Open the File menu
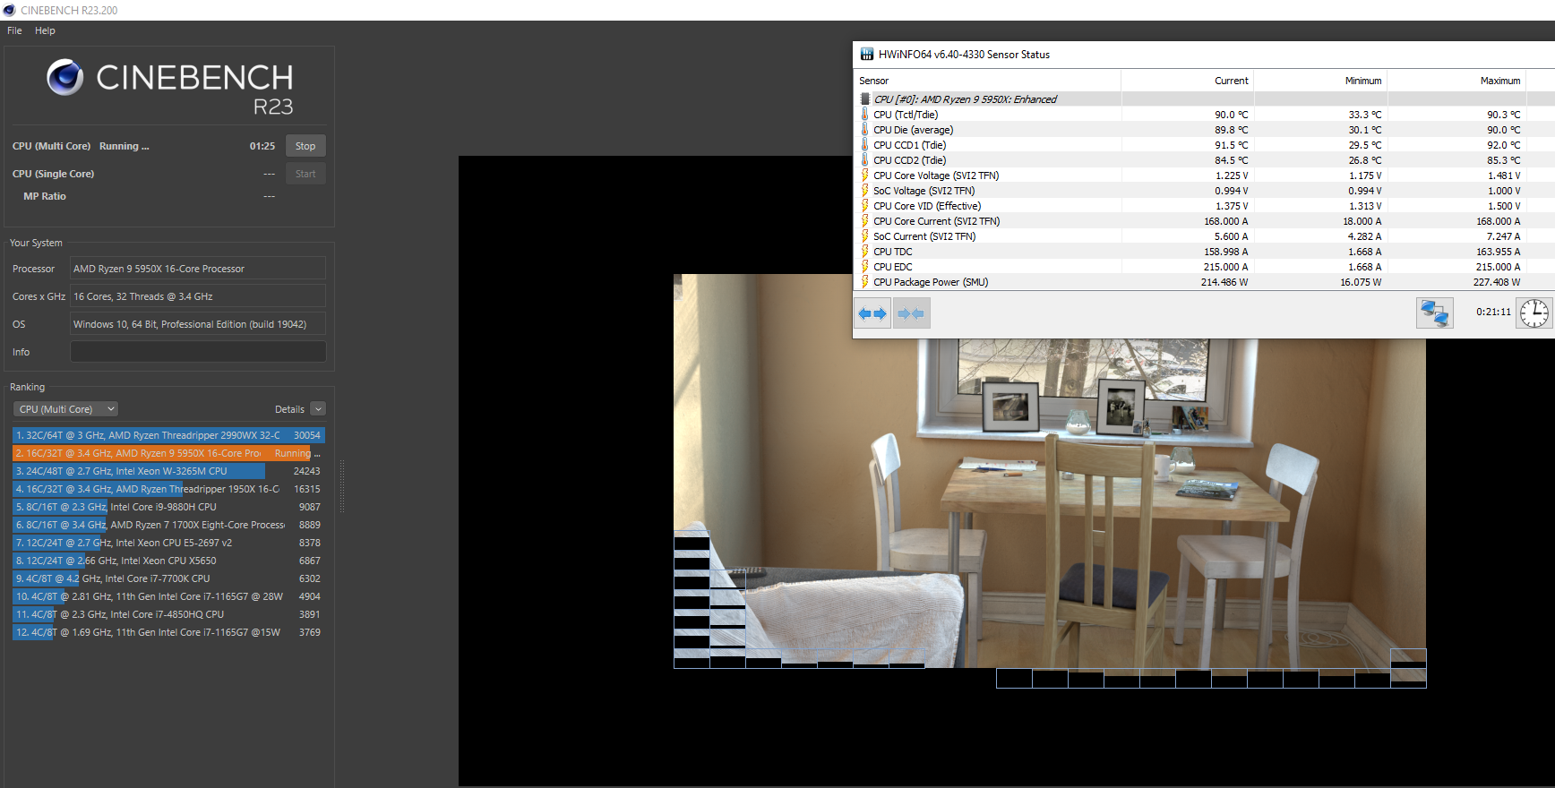Screen dimensions: 1555x788 point(14,30)
